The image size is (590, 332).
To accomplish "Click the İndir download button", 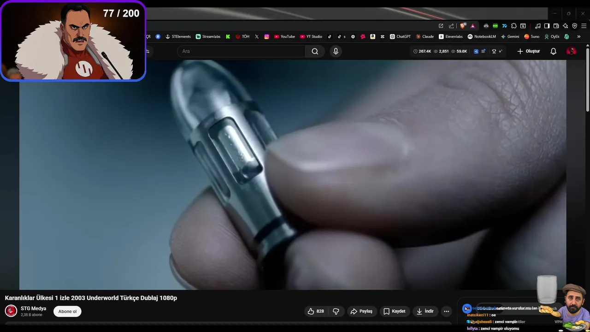I will tap(425, 311).
